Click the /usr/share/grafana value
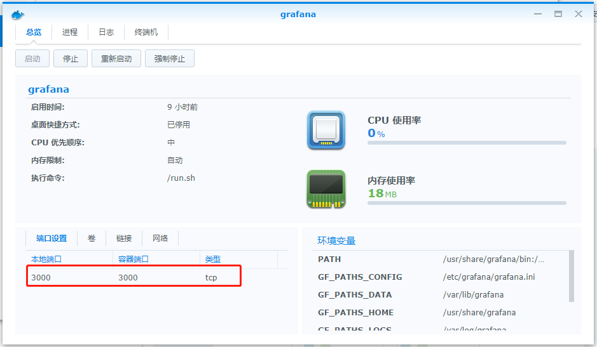This screenshot has width=597, height=347. (x=479, y=312)
